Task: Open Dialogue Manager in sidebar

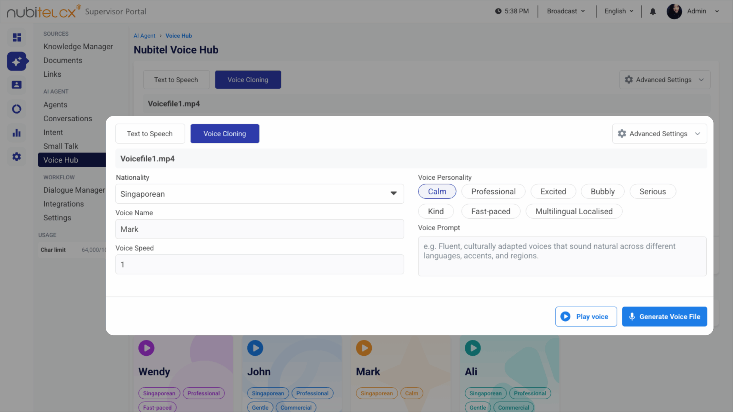Action: pos(74,190)
